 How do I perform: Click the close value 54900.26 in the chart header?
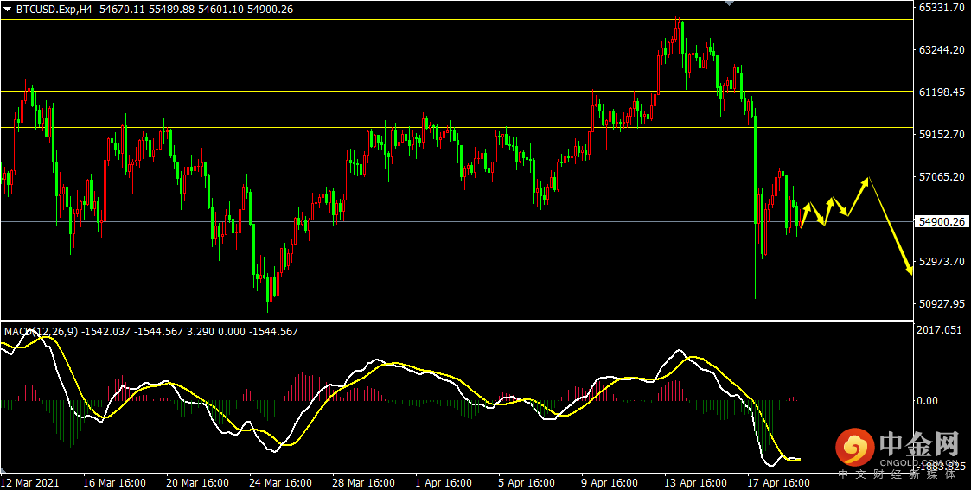(x=270, y=10)
